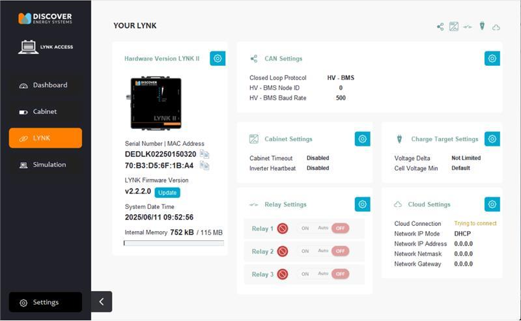Open Hardware Version settings gear
521x321 pixels.
click(218, 59)
